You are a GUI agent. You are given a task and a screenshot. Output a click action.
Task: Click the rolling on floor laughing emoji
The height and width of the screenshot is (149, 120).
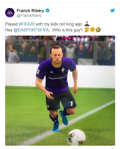click(98, 30)
